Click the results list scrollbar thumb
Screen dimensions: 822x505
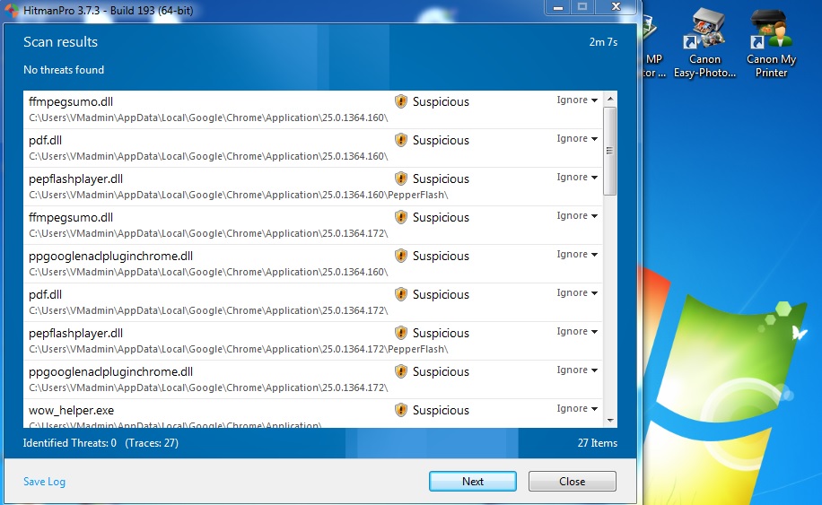pos(609,151)
